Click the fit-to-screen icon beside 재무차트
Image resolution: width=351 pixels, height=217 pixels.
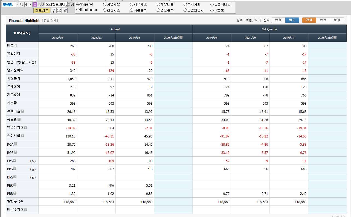pyautogui.click(x=59, y=11)
